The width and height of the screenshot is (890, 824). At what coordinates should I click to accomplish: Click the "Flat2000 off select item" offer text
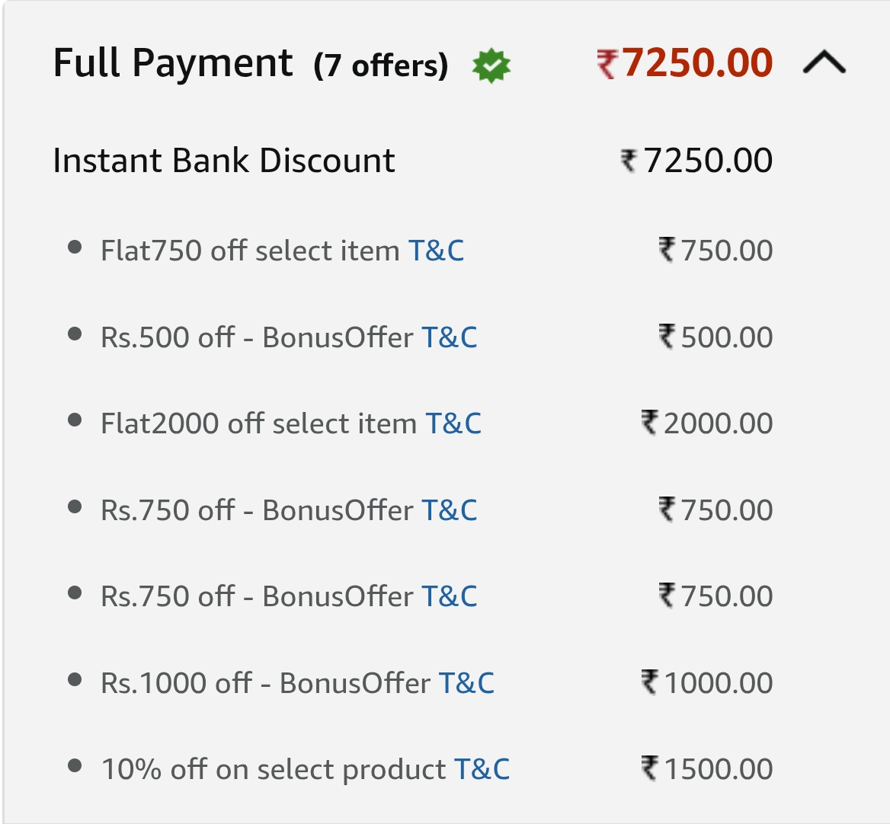(258, 423)
